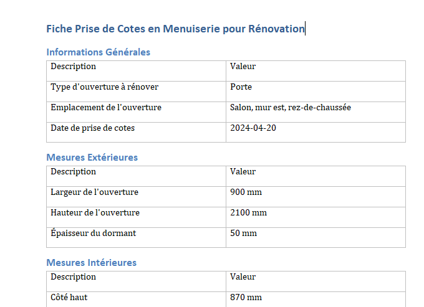The height and width of the screenshot is (307, 424).
Task: Click the '870 mm' value cell
Action: [316, 300]
